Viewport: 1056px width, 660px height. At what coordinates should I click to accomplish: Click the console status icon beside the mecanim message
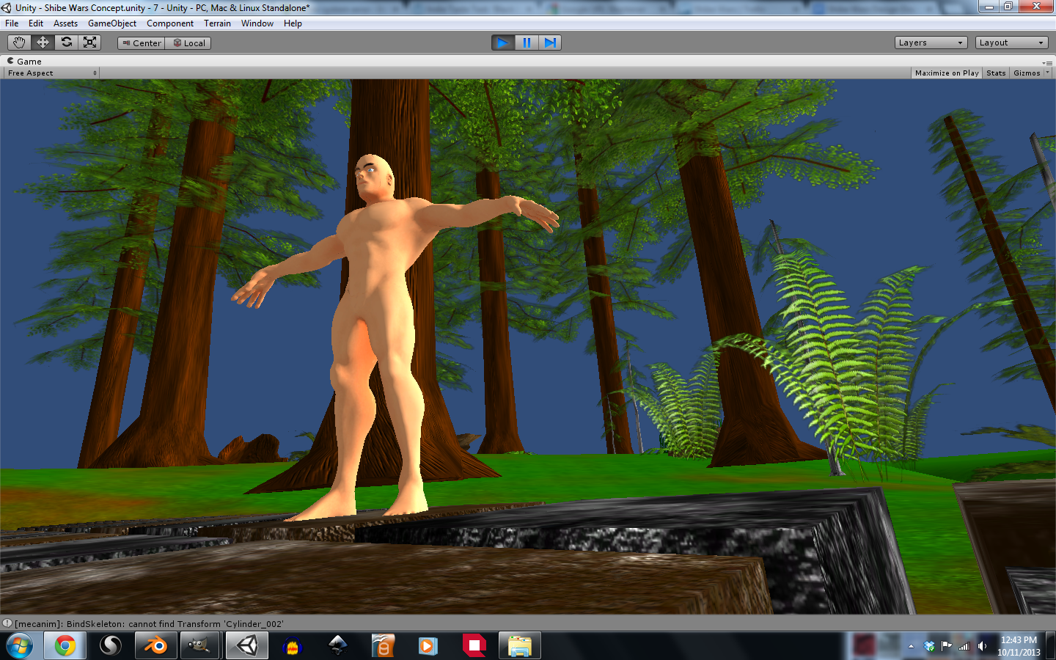coord(7,623)
